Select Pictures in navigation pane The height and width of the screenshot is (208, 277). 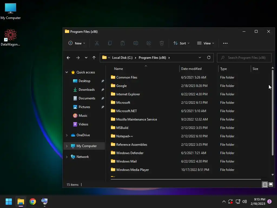coord(84,107)
